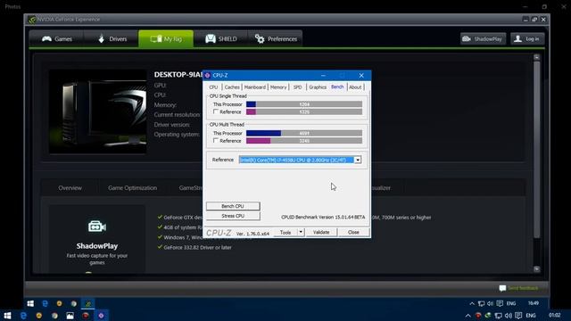Click the Stress CPU button
This screenshot has width=571, height=321.
click(233, 216)
